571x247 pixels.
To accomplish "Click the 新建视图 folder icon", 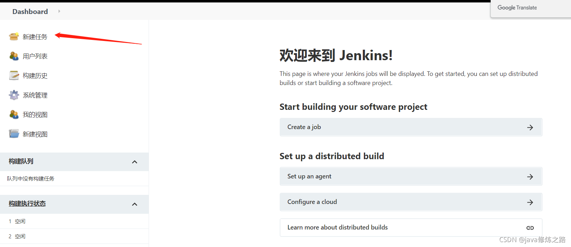I will [x=14, y=134].
